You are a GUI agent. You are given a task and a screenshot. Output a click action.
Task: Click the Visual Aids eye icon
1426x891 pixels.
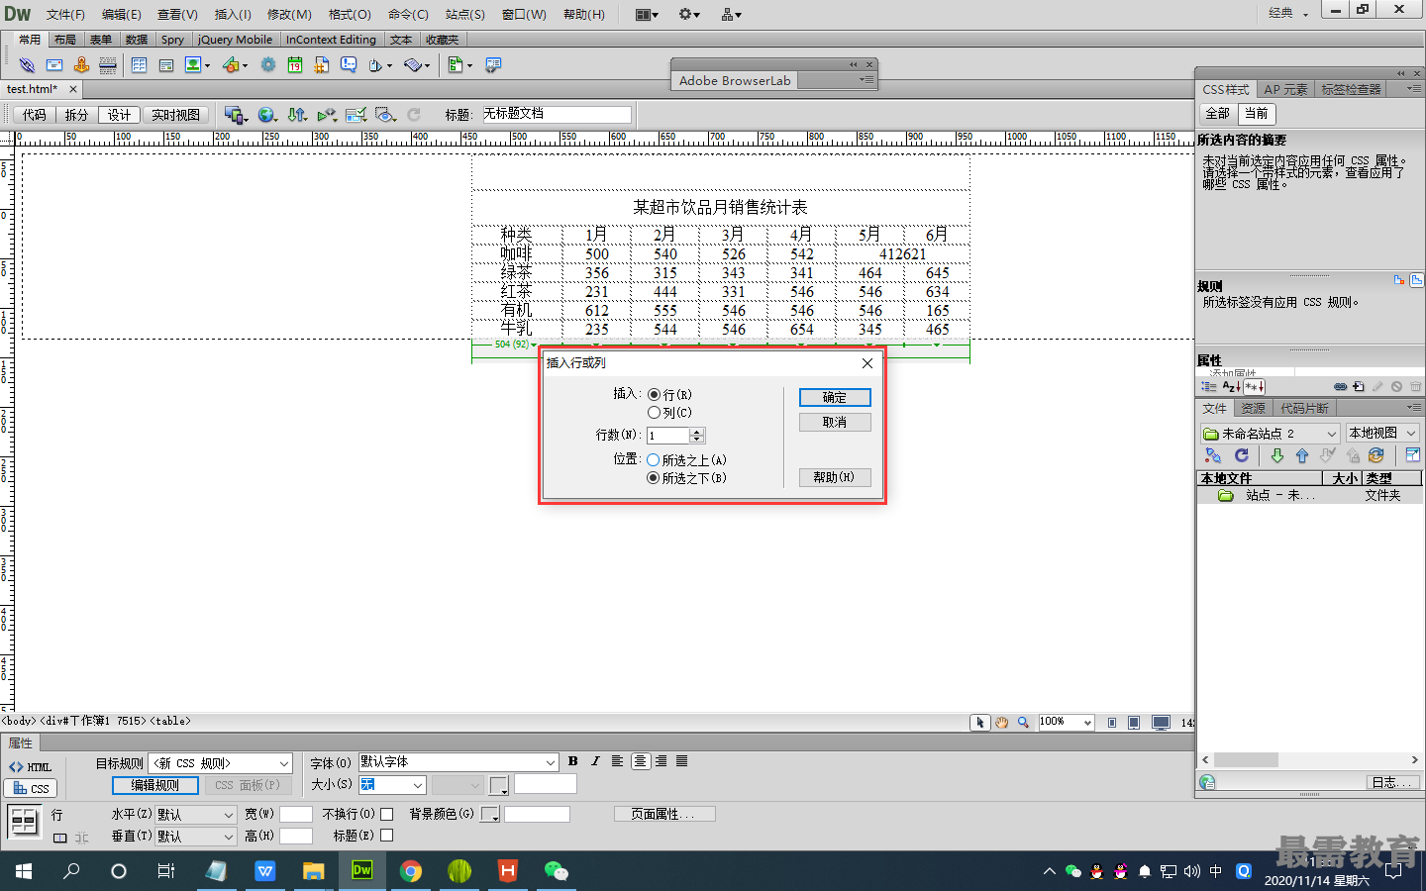(x=385, y=115)
